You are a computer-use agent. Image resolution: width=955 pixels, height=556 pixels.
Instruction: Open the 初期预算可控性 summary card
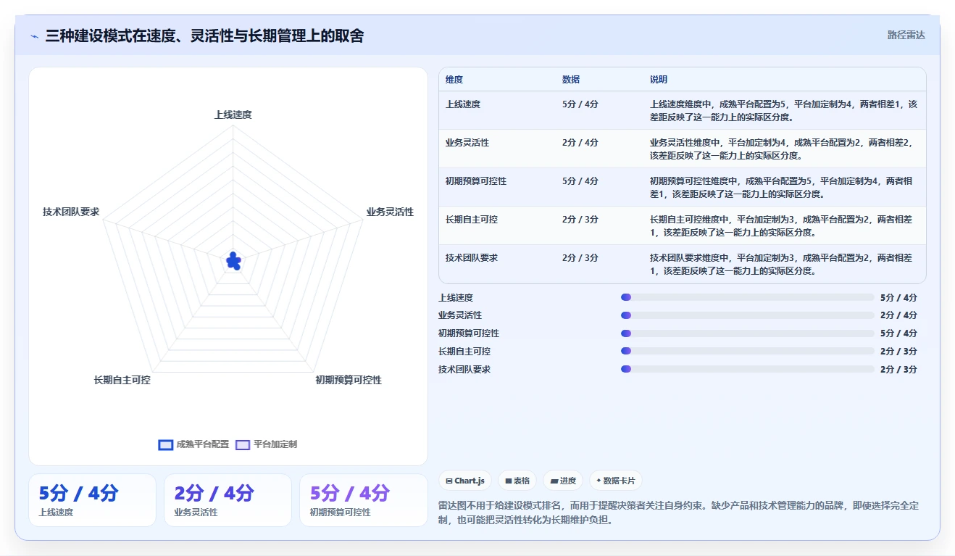point(364,500)
